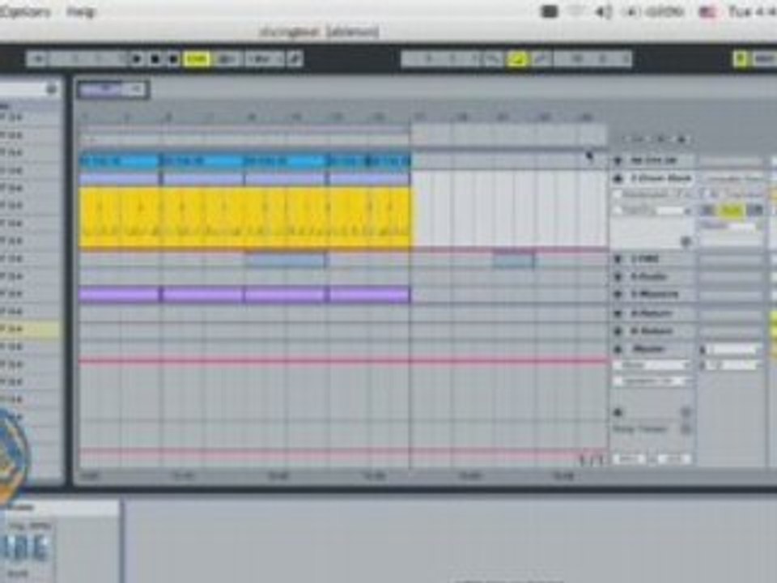The width and height of the screenshot is (777, 583).
Task: Fold the 2 Drum Rack track triangle
Action: coord(618,178)
